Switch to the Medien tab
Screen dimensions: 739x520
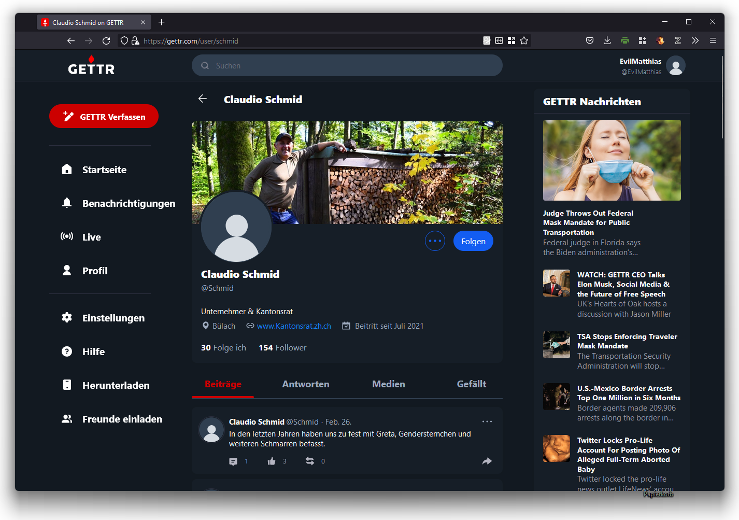pos(389,384)
